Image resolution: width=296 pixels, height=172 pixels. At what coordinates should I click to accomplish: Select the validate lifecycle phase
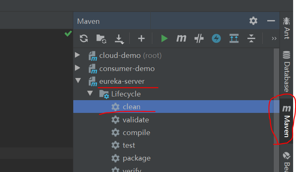point(176,120)
